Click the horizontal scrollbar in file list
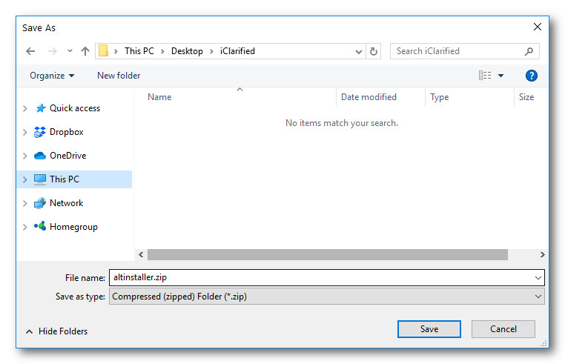Viewport: 565px width, 364px height. [327, 254]
